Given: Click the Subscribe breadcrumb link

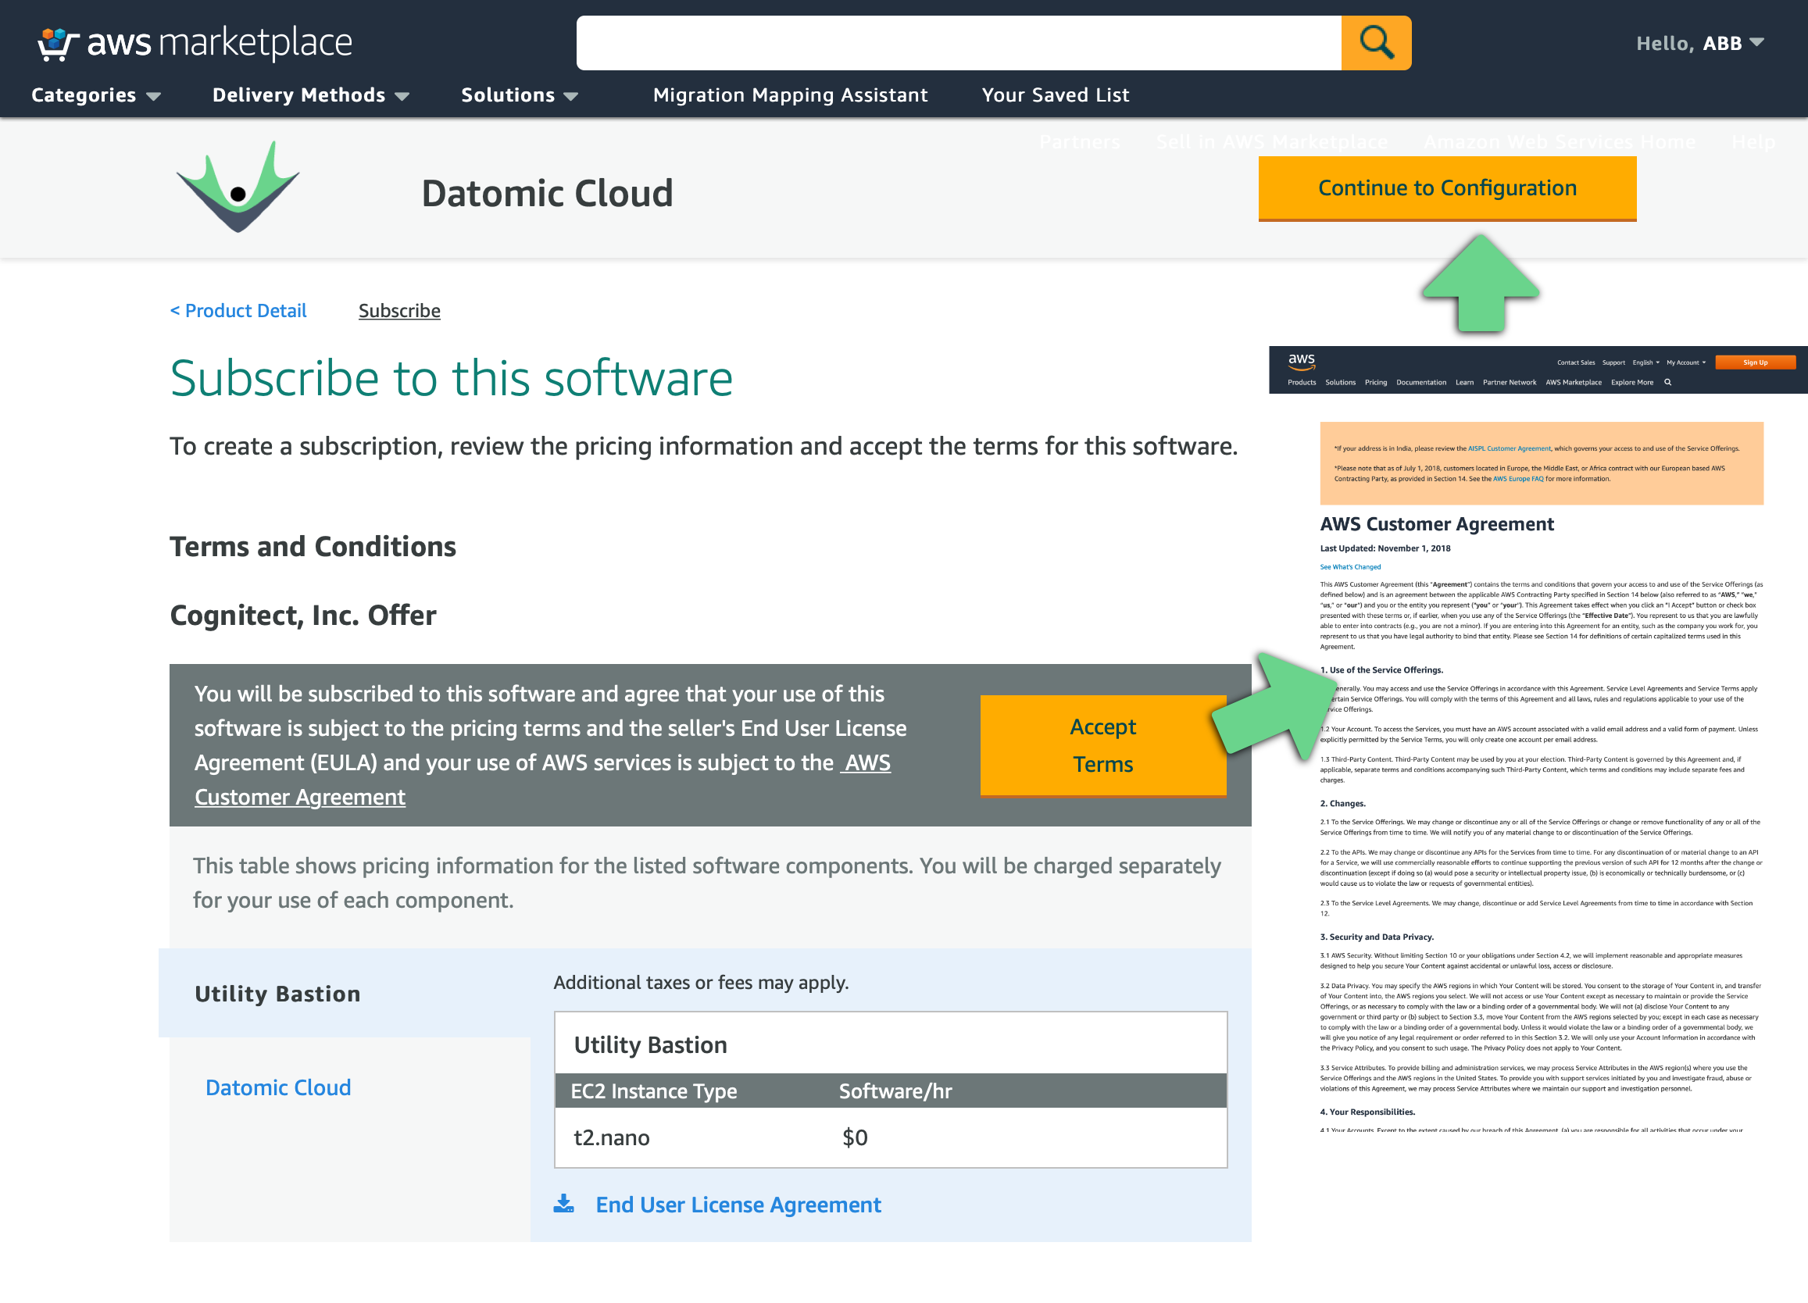Looking at the screenshot, I should click(399, 311).
